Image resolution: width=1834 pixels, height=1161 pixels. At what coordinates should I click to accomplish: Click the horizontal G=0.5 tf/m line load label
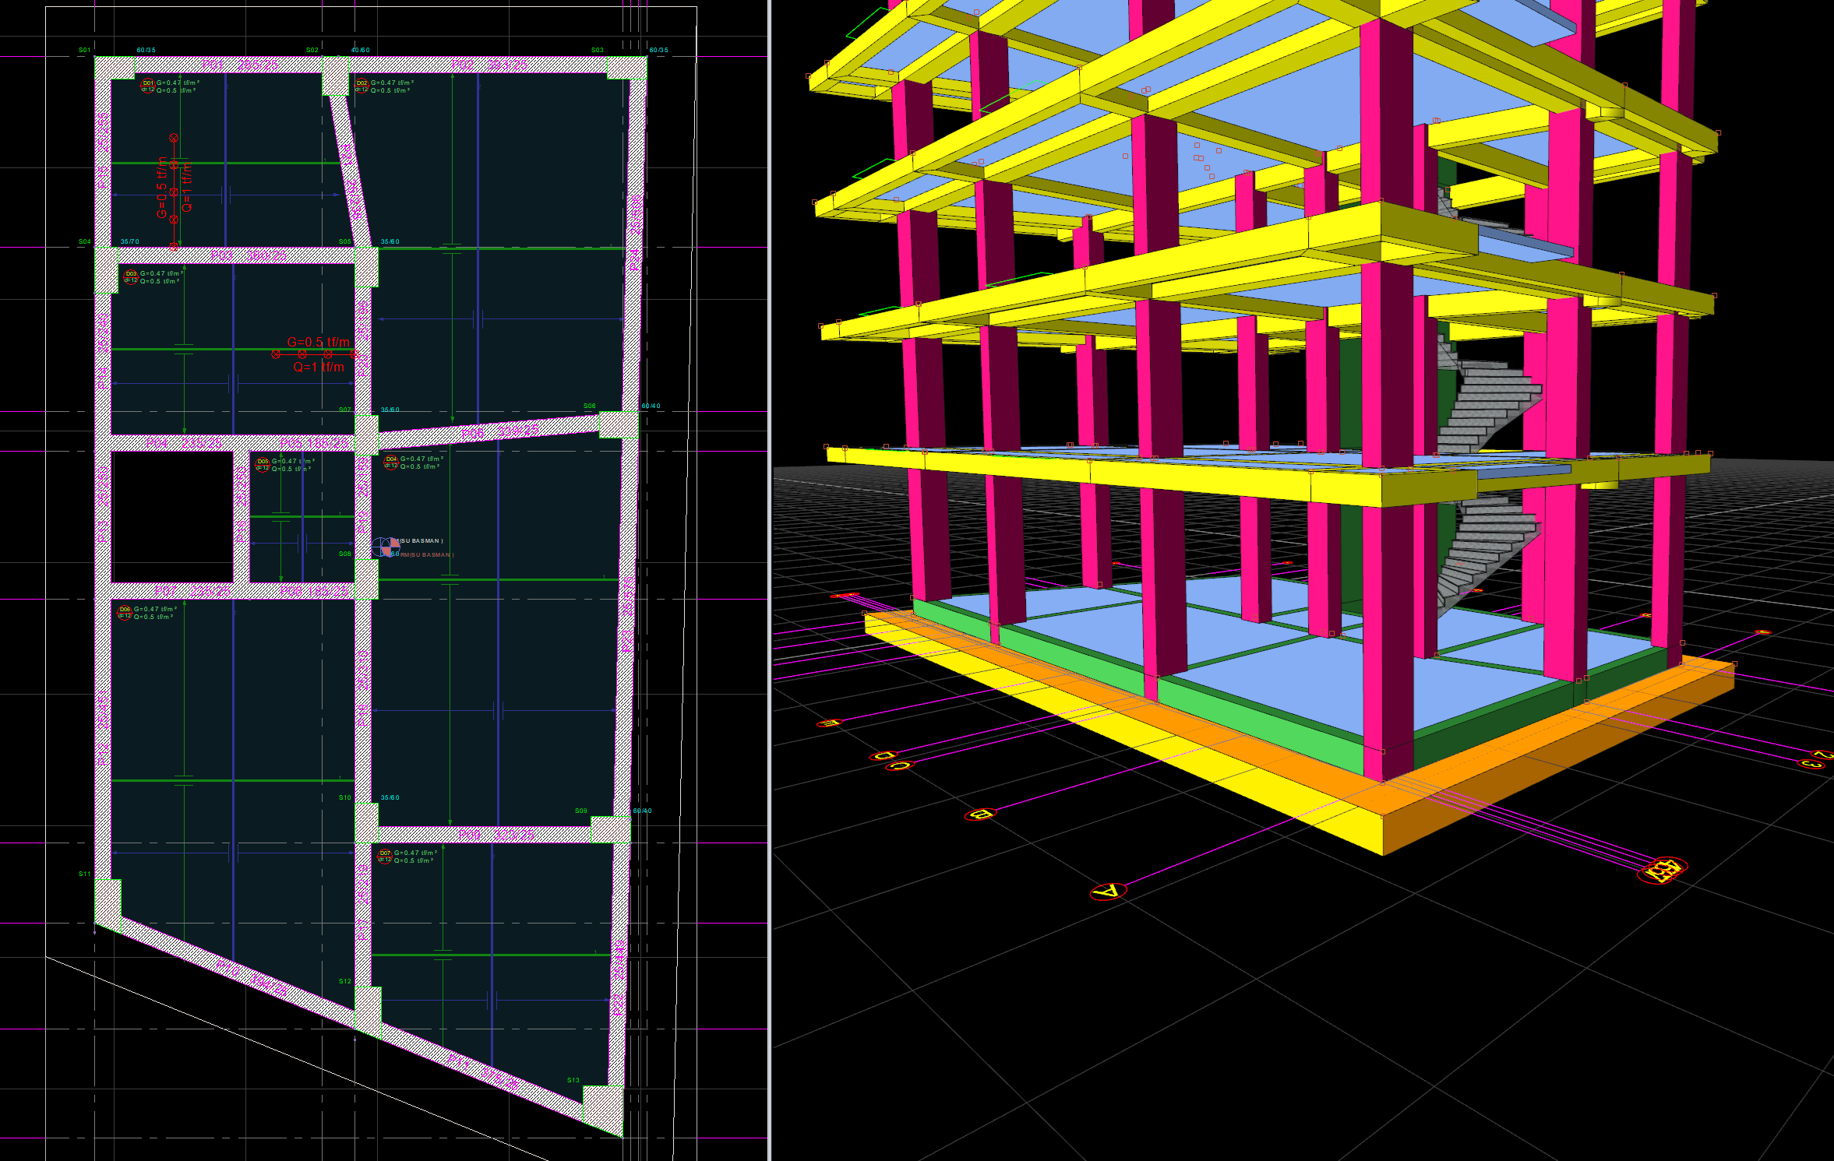click(318, 342)
